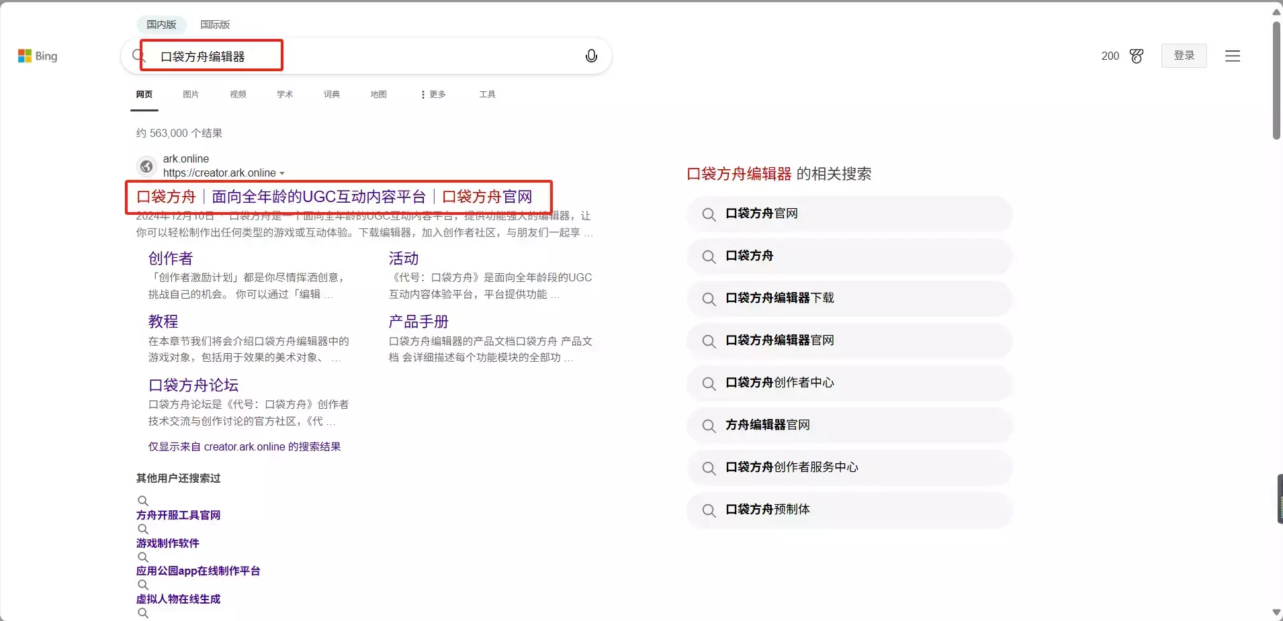Click 游戏制作软件 suggestion link
Image resolution: width=1283 pixels, height=621 pixels.
(168, 544)
